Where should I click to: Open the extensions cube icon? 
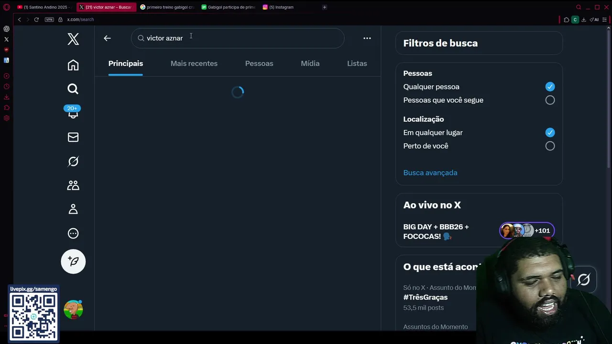click(567, 20)
